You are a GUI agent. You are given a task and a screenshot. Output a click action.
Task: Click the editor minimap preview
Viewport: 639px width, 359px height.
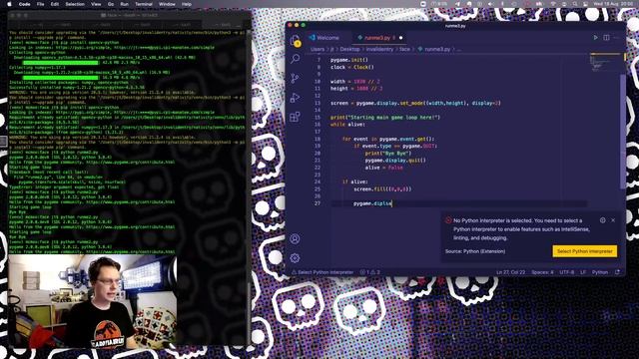pyautogui.click(x=605, y=62)
